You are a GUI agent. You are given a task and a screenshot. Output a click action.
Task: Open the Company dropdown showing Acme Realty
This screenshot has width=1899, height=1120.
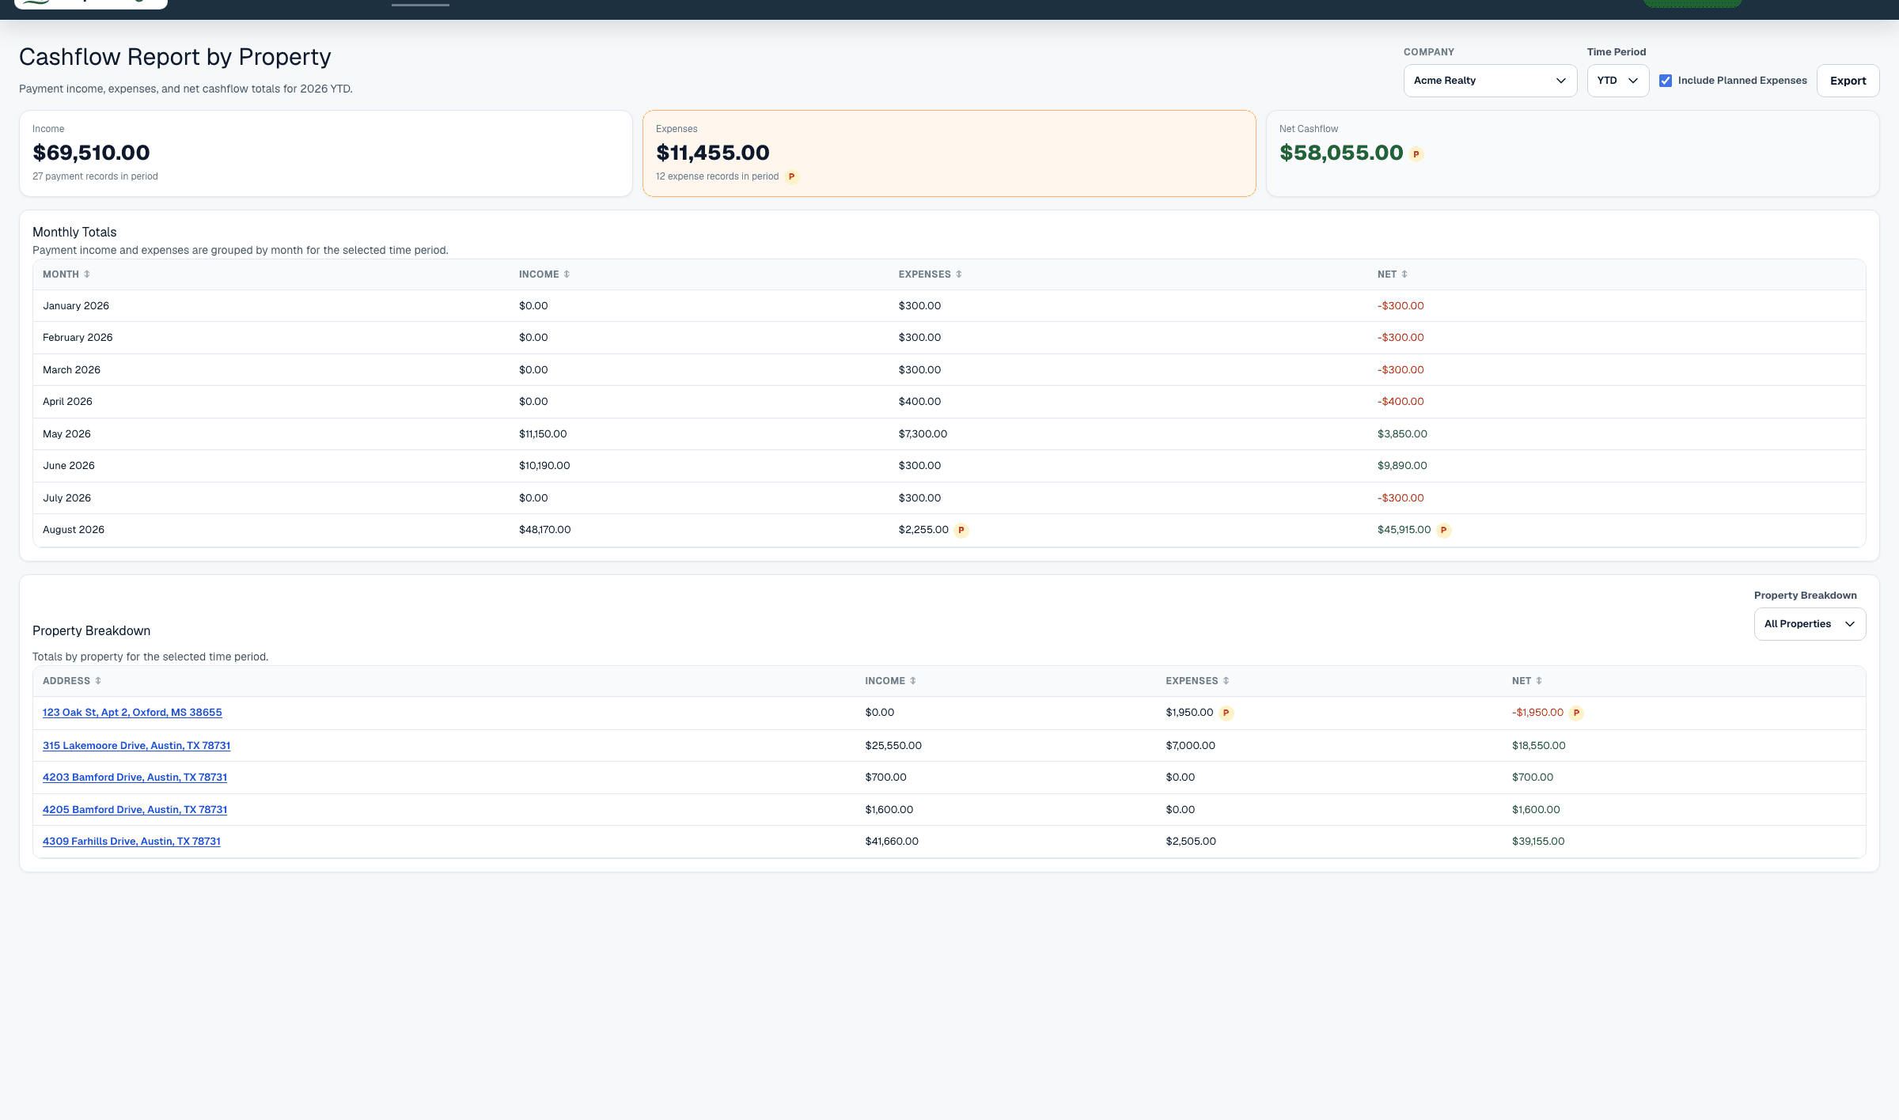(x=1490, y=81)
